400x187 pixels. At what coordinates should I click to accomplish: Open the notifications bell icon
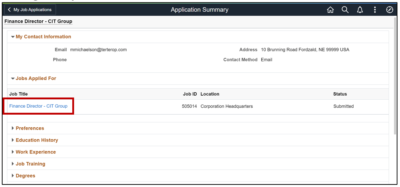point(360,10)
